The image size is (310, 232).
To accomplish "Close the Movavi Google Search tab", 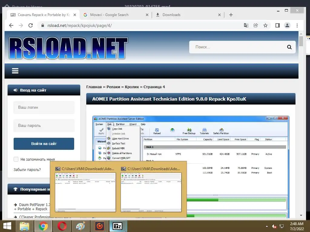I will [x=147, y=15].
